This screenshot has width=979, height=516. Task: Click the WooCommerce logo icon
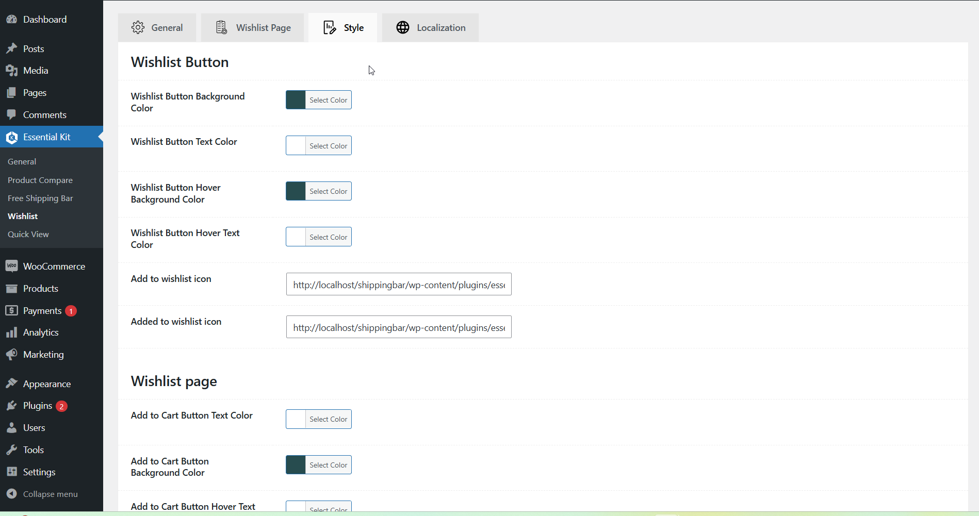click(x=11, y=266)
